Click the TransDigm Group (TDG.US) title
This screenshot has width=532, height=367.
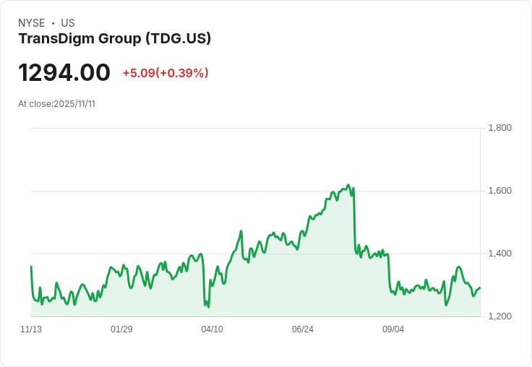pos(115,39)
